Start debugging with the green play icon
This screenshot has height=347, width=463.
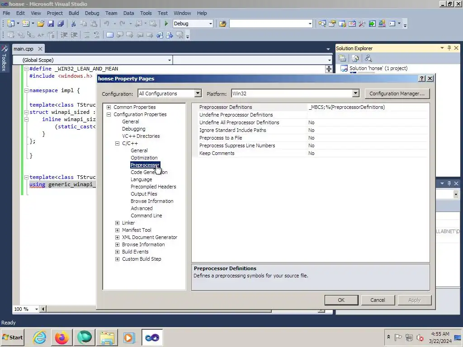point(166,23)
